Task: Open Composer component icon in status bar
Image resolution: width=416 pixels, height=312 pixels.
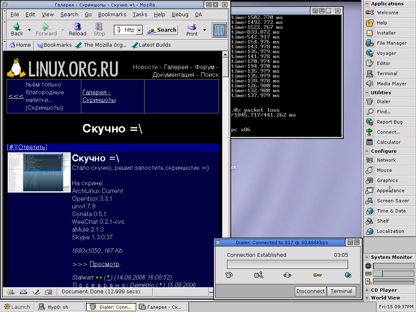Action: (x=36, y=292)
